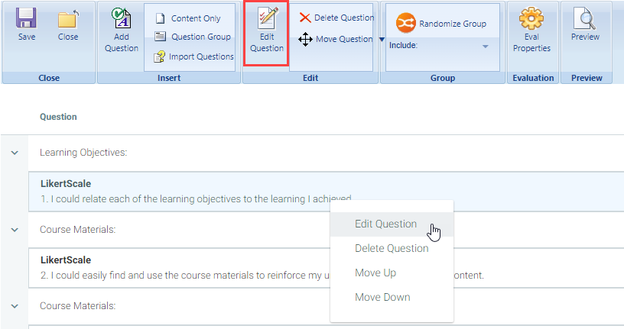Viewport: 624px width, 329px height.
Task: Choose Delete Question from context menu
Action: [392, 249]
